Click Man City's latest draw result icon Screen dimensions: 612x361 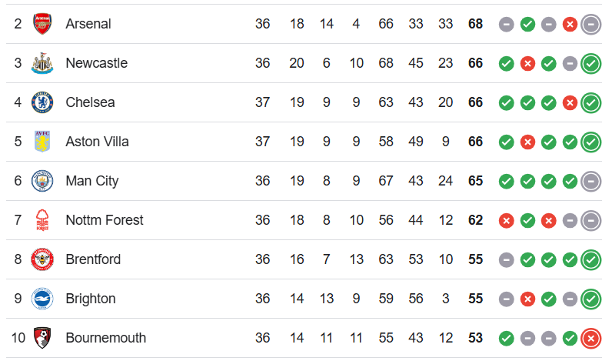[x=591, y=182]
